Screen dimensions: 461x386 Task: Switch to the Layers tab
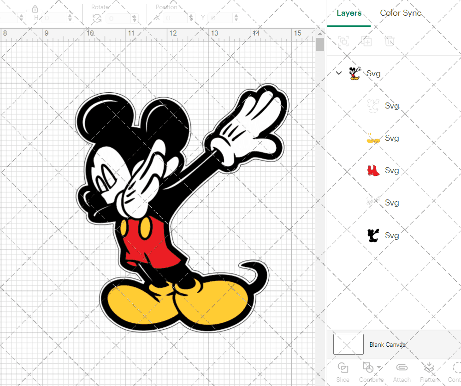(x=349, y=13)
